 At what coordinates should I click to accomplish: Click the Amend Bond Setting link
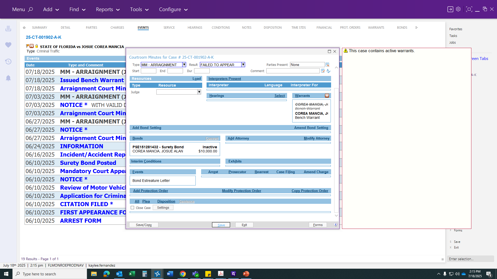tap(311, 128)
